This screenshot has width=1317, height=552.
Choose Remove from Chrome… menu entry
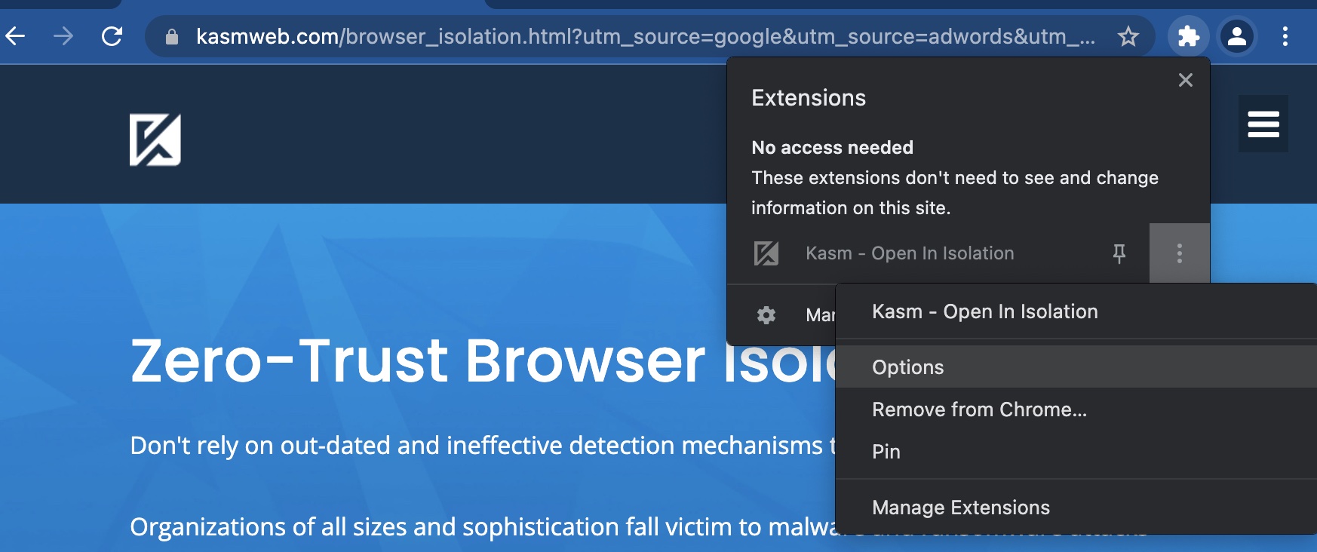tap(979, 409)
